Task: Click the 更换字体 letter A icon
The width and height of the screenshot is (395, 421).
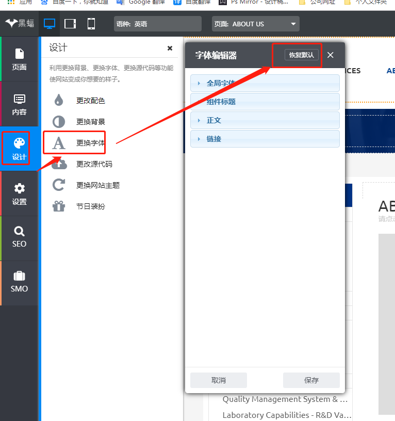Action: [x=59, y=143]
